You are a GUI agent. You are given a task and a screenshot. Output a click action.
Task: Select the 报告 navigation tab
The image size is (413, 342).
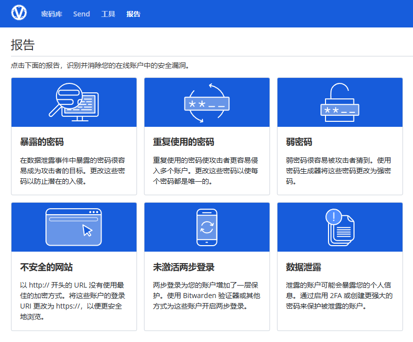(133, 14)
